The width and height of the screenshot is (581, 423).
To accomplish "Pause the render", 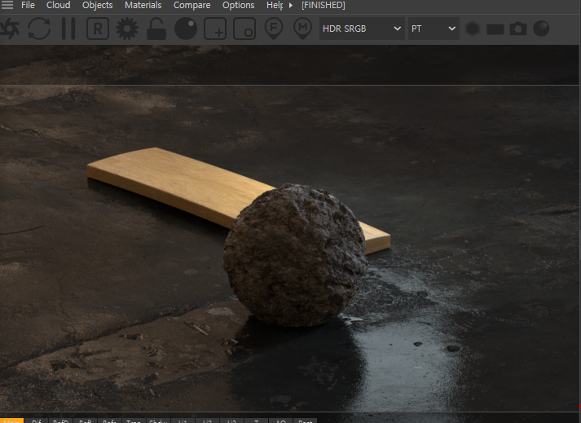I will pyautogui.click(x=68, y=29).
